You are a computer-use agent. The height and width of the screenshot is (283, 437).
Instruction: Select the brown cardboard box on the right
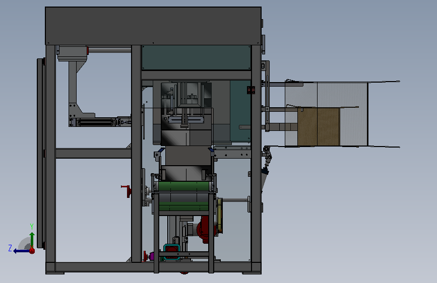pos(318,127)
